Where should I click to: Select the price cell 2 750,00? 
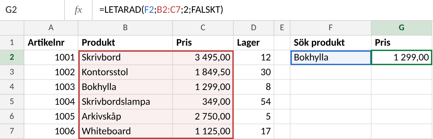[203, 117]
